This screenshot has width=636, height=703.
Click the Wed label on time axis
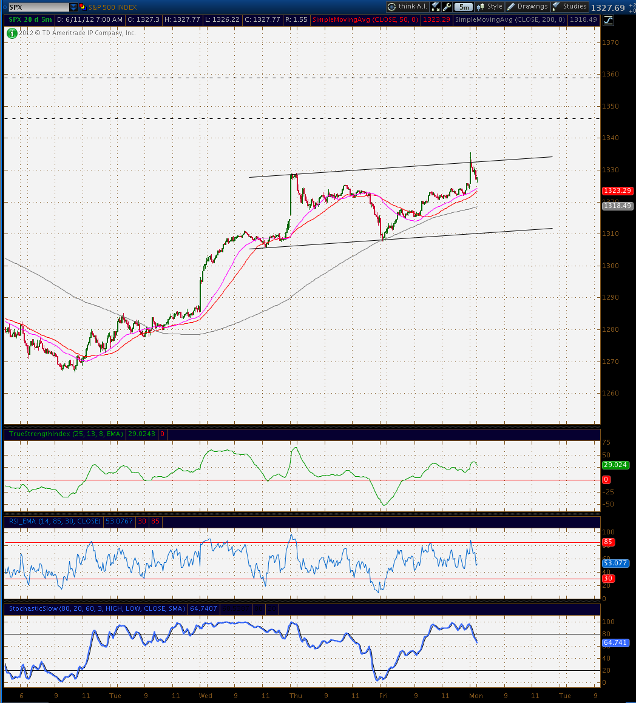pyautogui.click(x=205, y=696)
